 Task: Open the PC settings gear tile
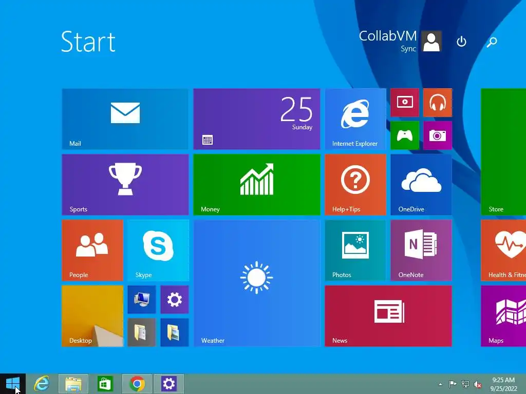click(175, 300)
